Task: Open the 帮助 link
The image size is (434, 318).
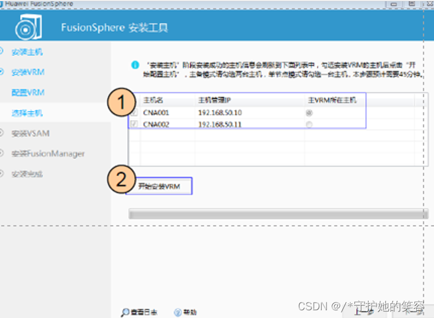Action: [x=190, y=312]
